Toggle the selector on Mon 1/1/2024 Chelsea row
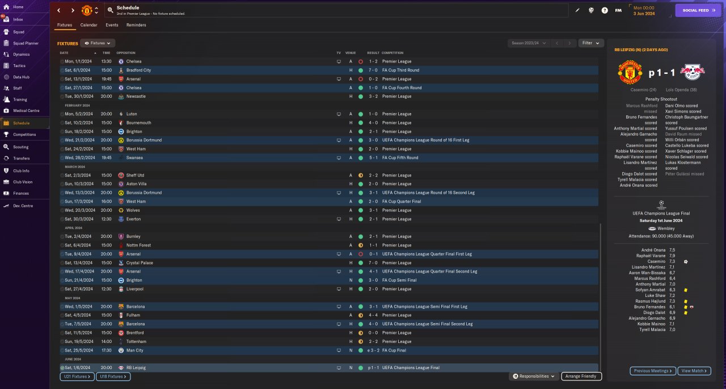Screen dimensions: 726x389 click(x=62, y=61)
